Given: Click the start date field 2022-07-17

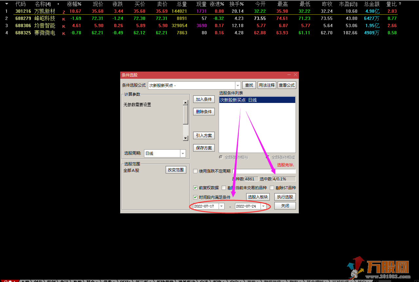Looking at the screenshot, I should [206, 206].
